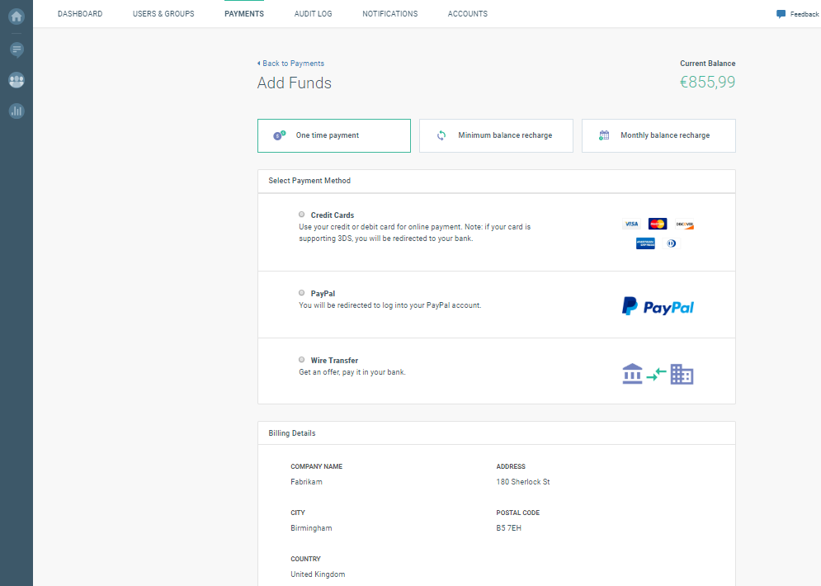Choose the One time payment option

click(334, 135)
